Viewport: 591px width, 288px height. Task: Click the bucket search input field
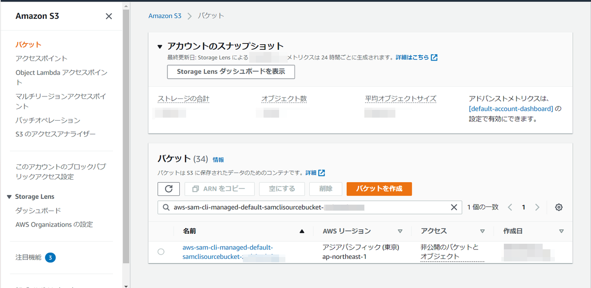310,207
